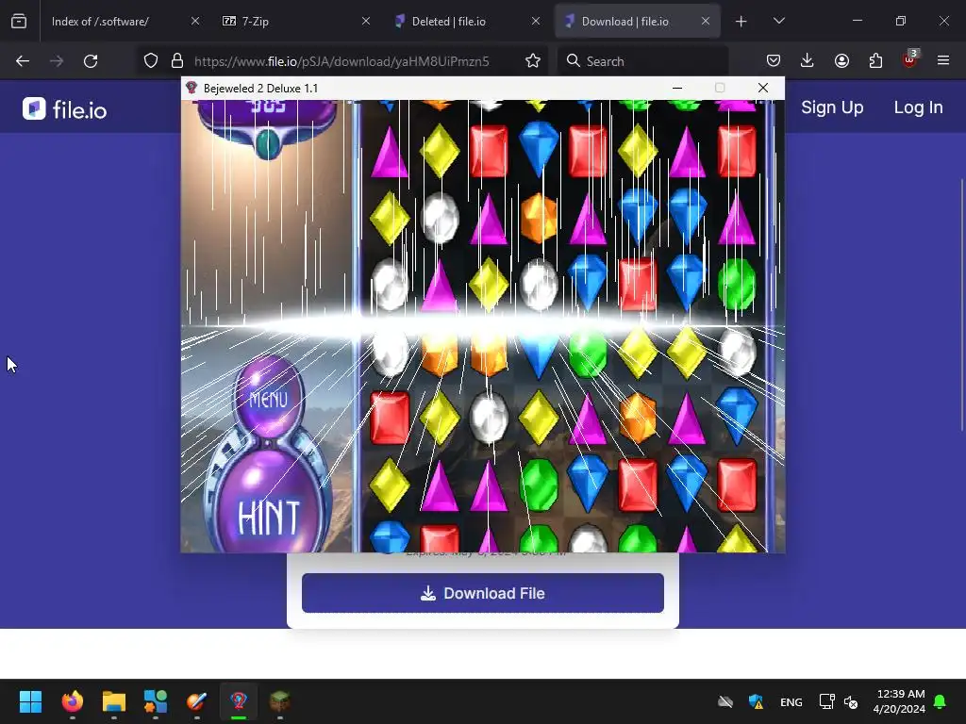Open the paintbrush app taskbar icon

196,701
